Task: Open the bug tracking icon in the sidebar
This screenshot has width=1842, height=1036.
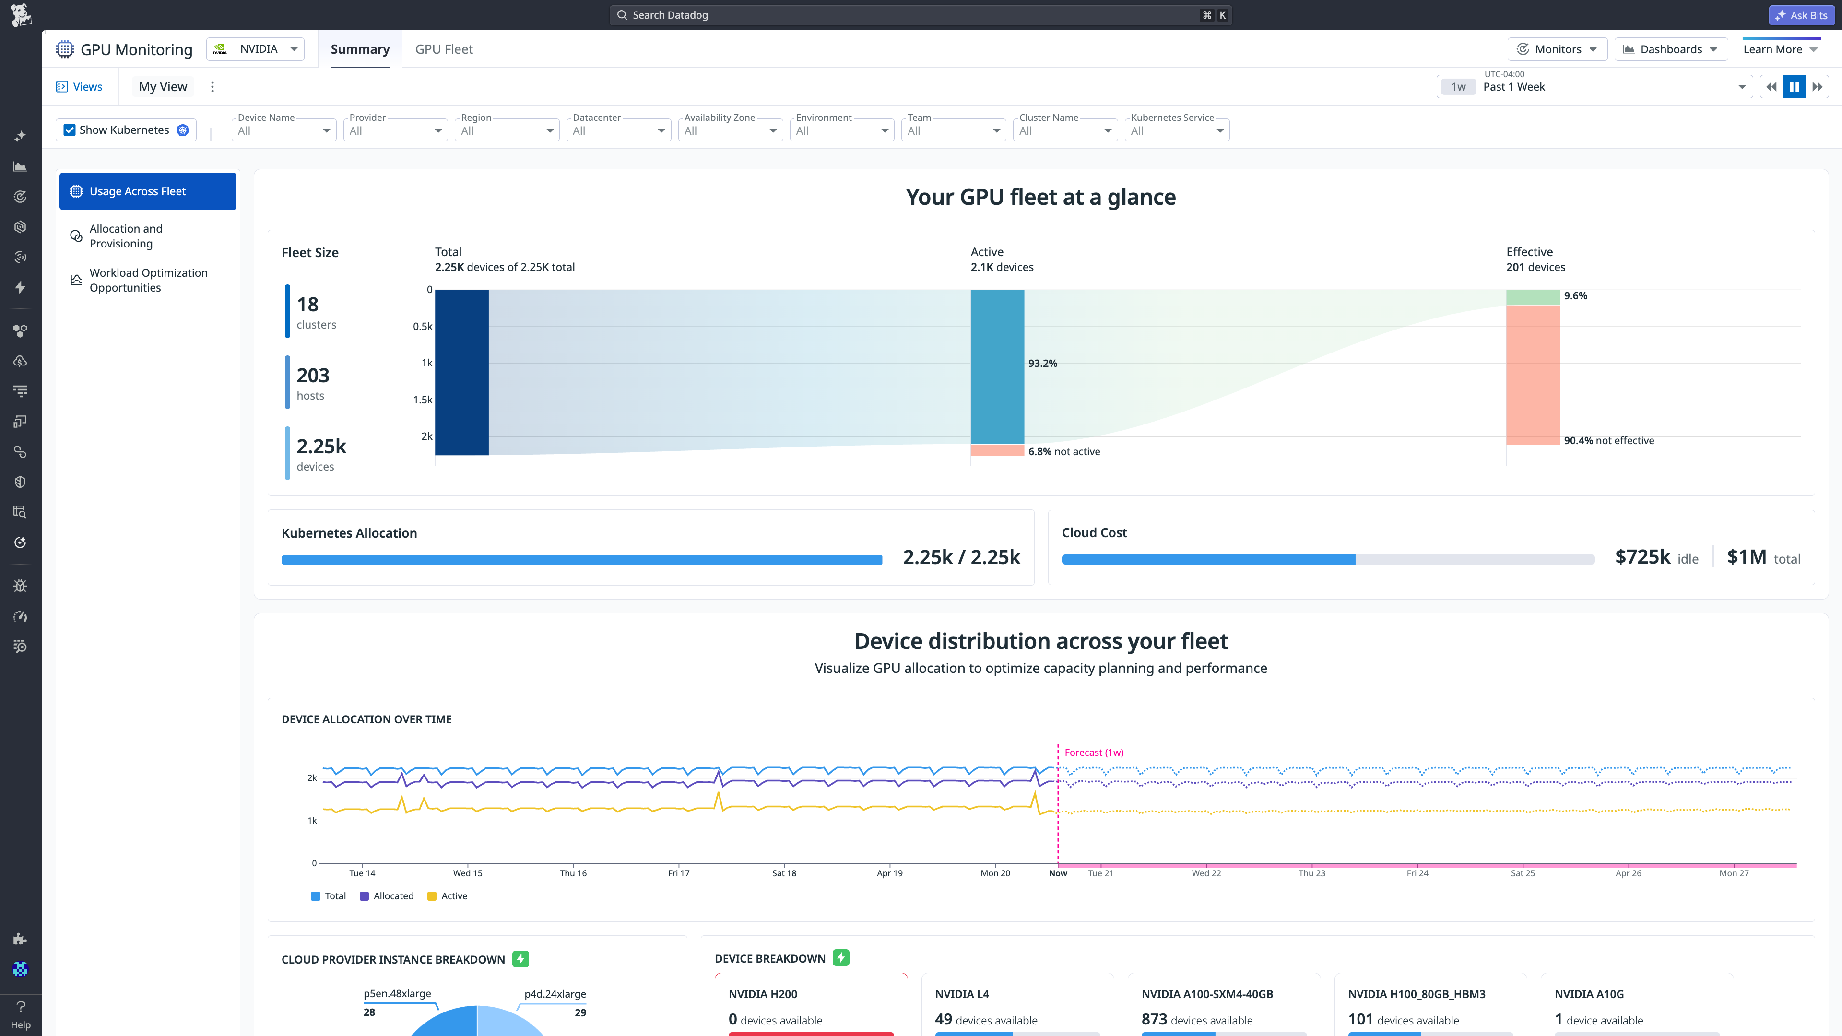Action: click(21, 586)
